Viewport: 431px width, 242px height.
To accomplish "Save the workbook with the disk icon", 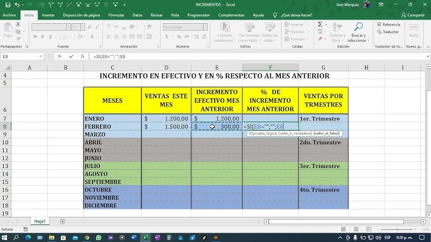I will pos(8,4).
